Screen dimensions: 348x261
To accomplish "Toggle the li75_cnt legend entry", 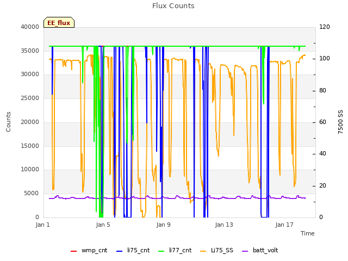I will [x=133, y=251].
